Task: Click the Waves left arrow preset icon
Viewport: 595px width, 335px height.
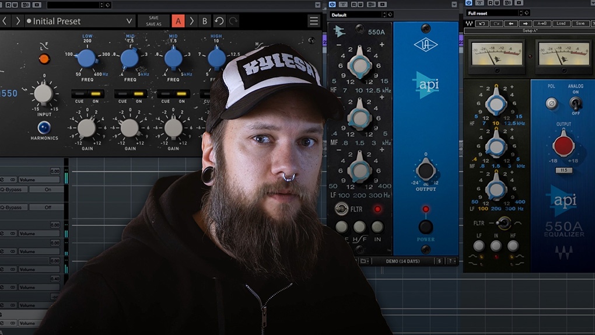Action: point(511,23)
